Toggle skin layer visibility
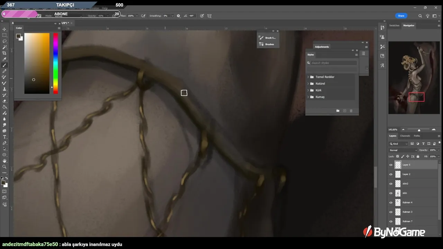The image size is (443, 249). tap(391, 193)
